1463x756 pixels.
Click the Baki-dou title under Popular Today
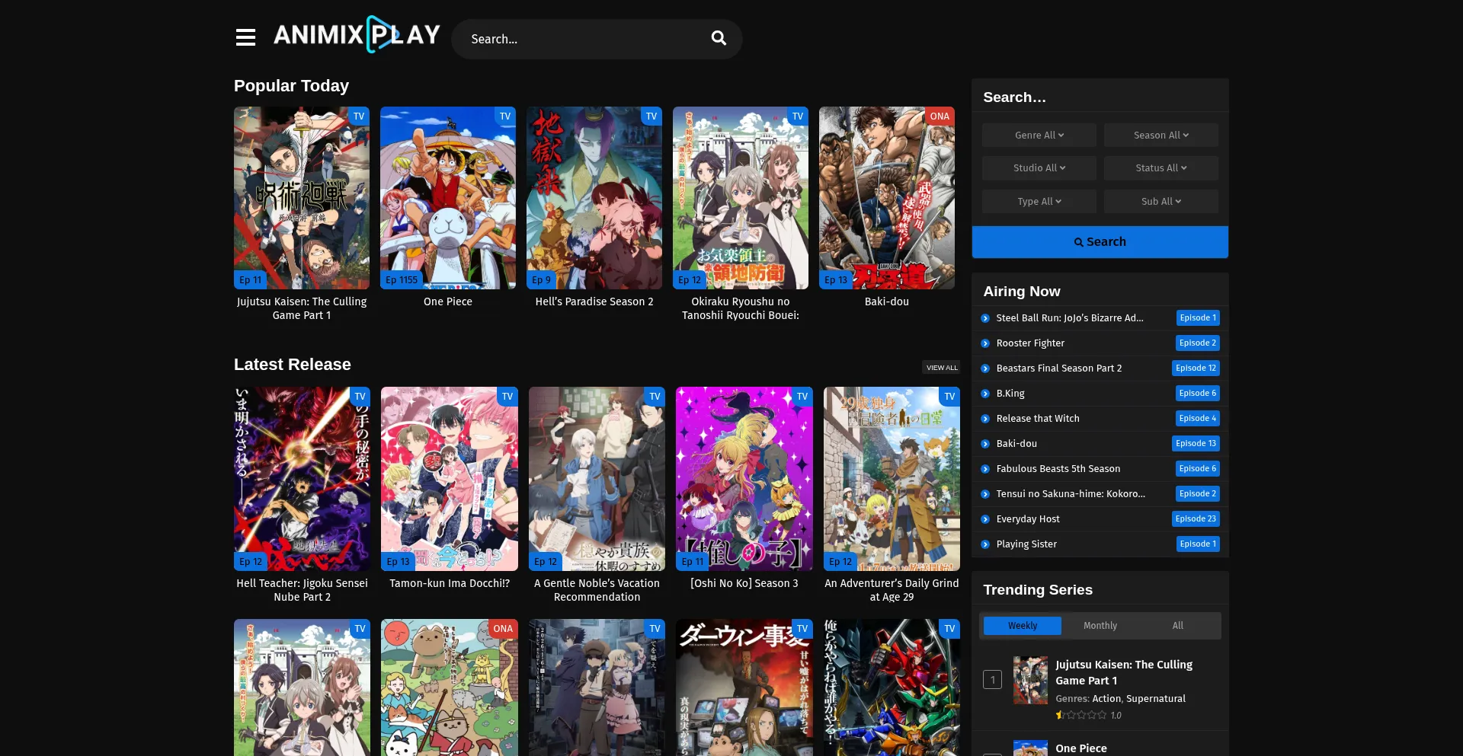[887, 302]
